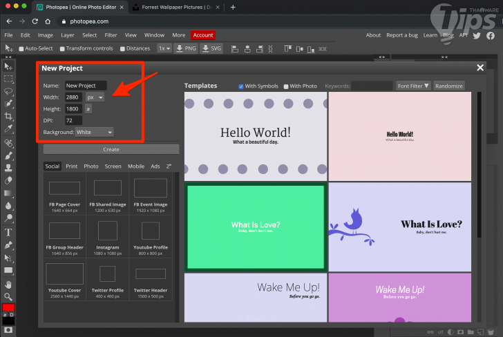The width and height of the screenshot is (503, 337).
Task: Open the Filter menu
Action: point(111,35)
